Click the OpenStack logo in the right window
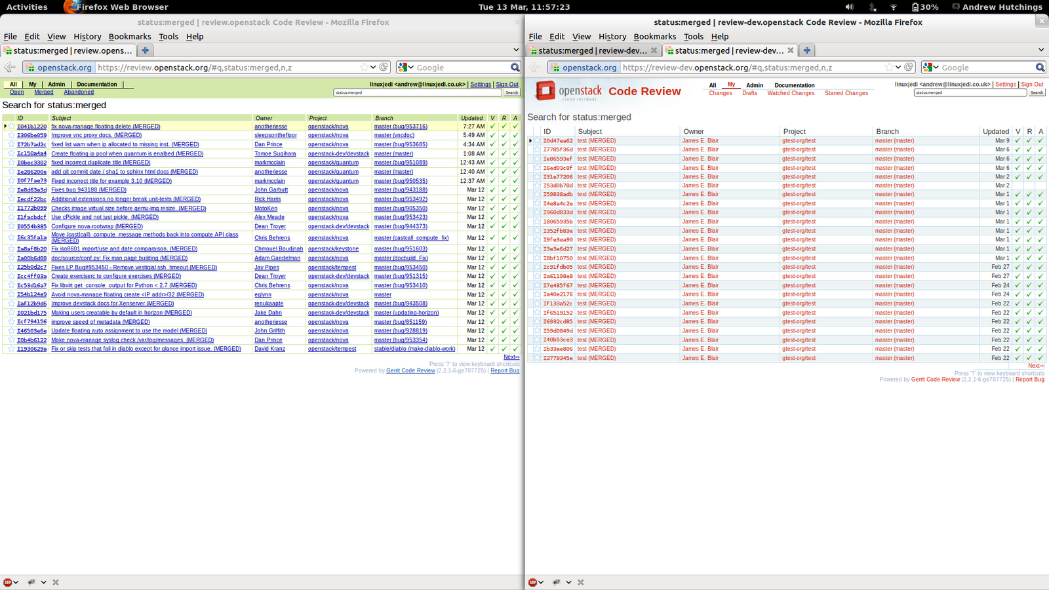Image resolution: width=1049 pixels, height=590 pixels. 568,91
